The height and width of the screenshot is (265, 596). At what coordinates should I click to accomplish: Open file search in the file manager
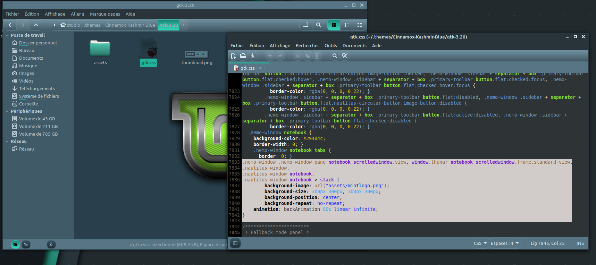coord(318,25)
